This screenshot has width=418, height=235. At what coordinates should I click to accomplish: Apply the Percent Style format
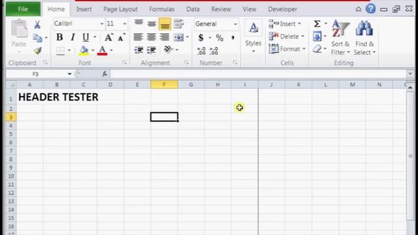click(x=219, y=38)
